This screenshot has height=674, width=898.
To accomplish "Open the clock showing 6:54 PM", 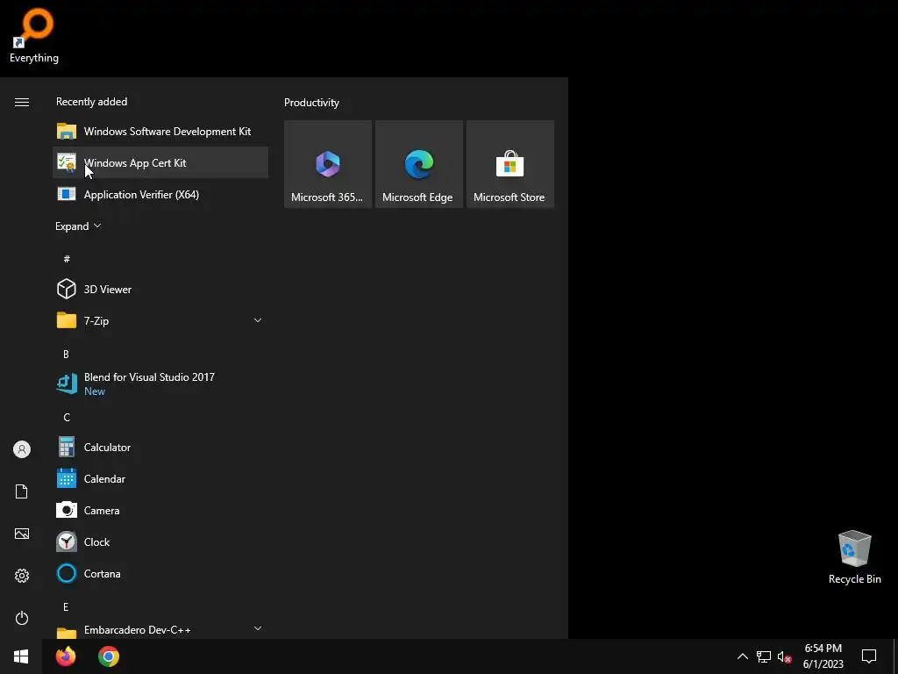I will [823, 656].
